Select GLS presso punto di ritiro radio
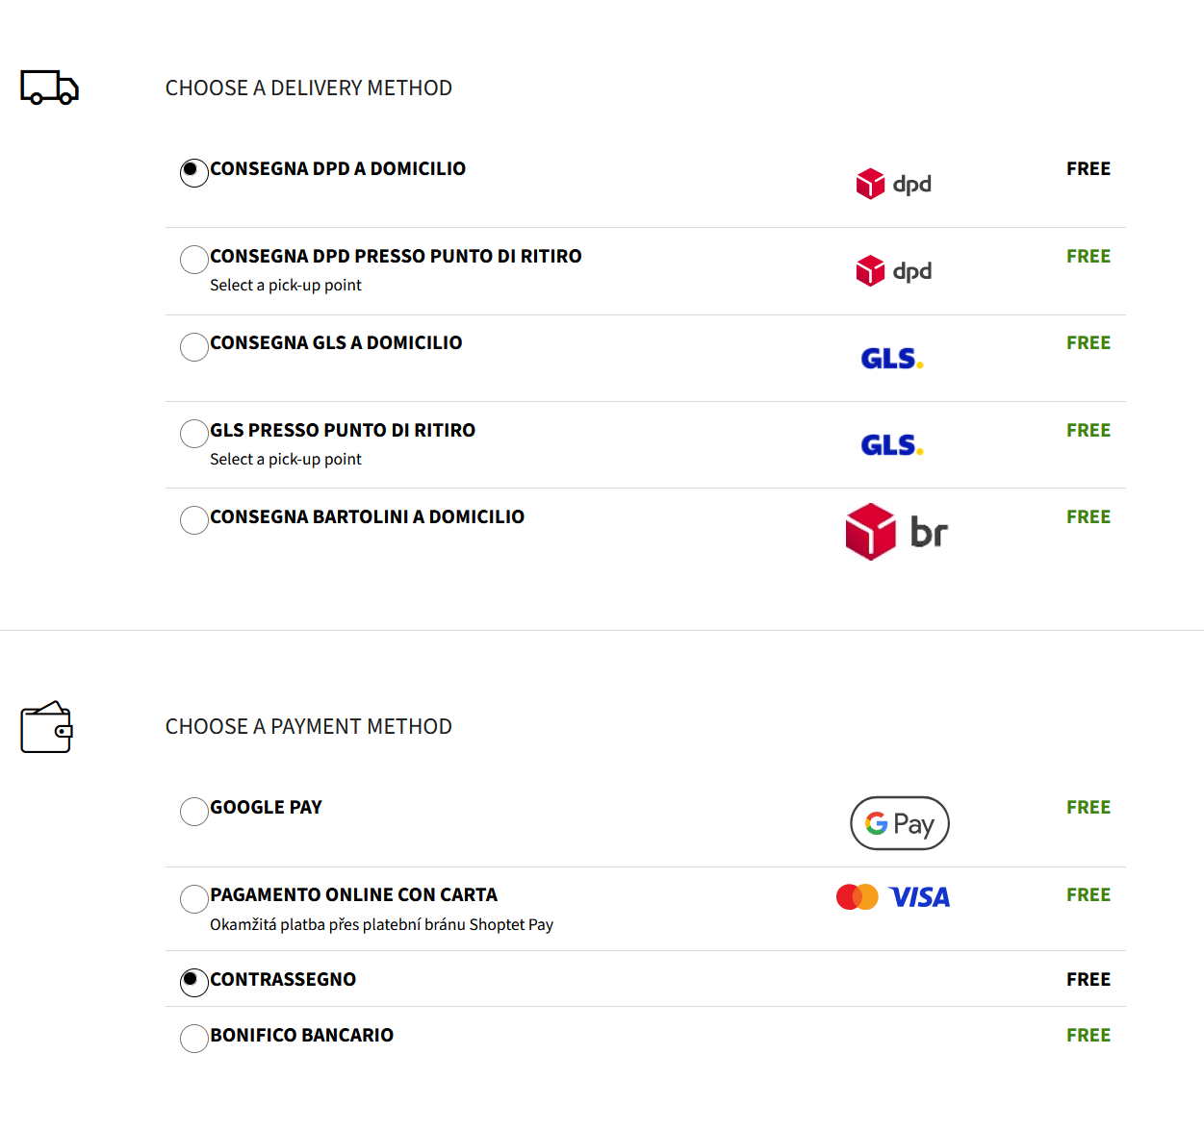The image size is (1204, 1130). coord(194,434)
